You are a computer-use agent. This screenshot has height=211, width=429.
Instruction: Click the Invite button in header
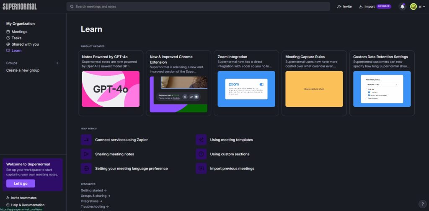tap(344, 7)
